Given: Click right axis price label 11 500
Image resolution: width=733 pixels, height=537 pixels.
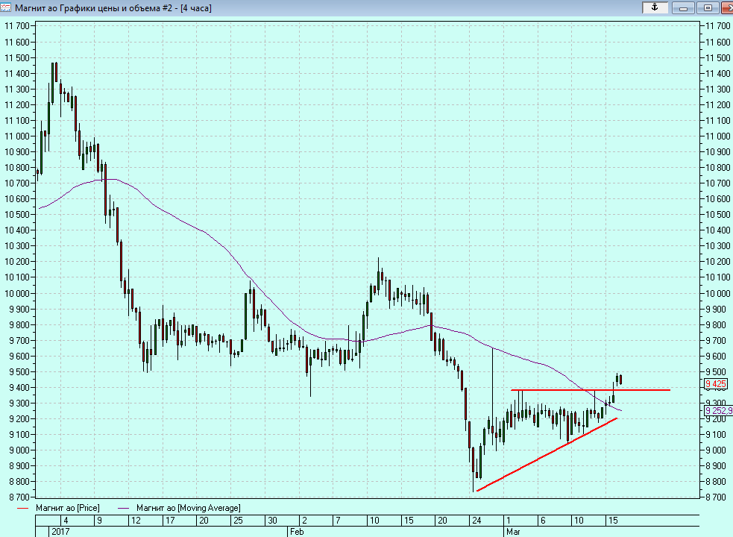Looking at the screenshot, I should pyautogui.click(x=717, y=57).
